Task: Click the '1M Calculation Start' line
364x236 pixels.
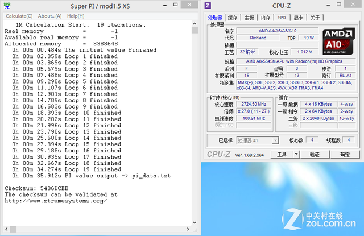Action: [x=81, y=25]
